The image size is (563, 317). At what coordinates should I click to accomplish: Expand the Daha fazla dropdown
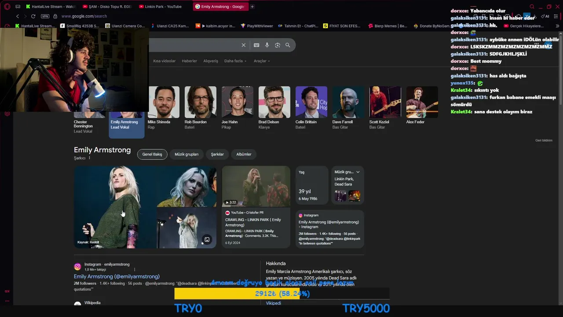pyautogui.click(x=235, y=61)
